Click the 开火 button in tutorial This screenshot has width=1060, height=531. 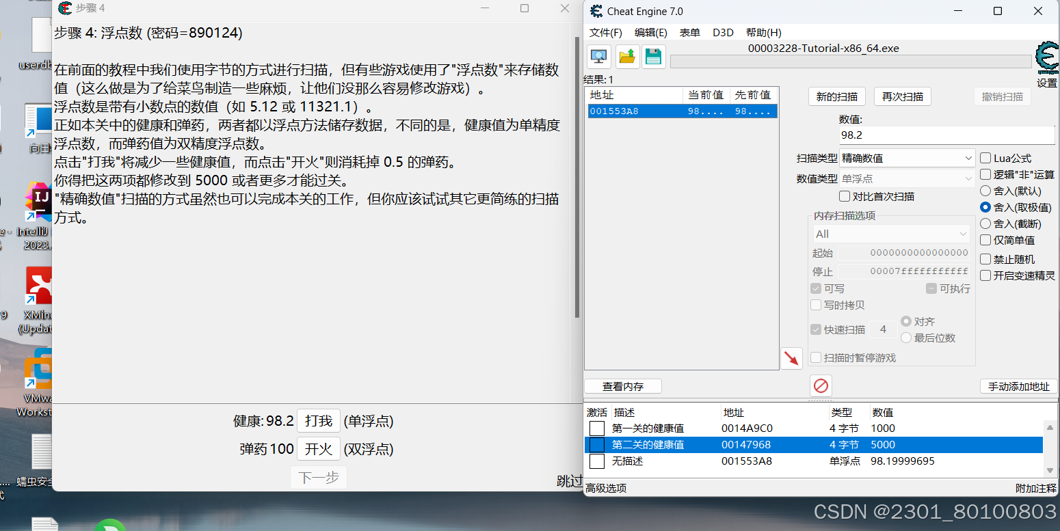tap(319, 449)
